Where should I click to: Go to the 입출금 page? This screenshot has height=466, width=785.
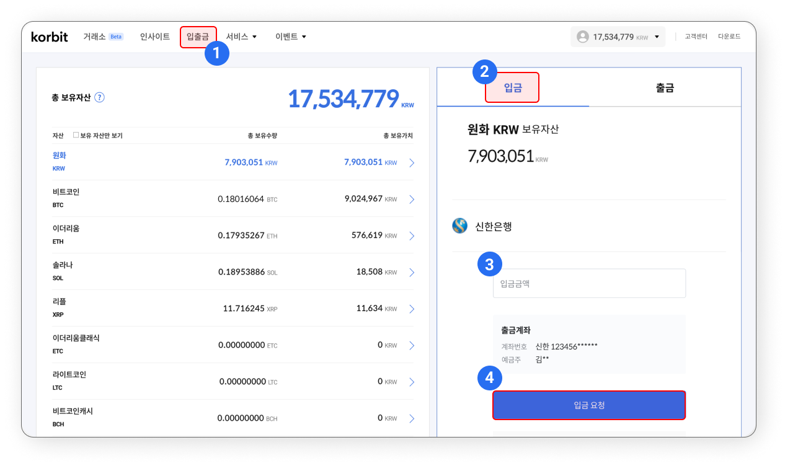(198, 37)
